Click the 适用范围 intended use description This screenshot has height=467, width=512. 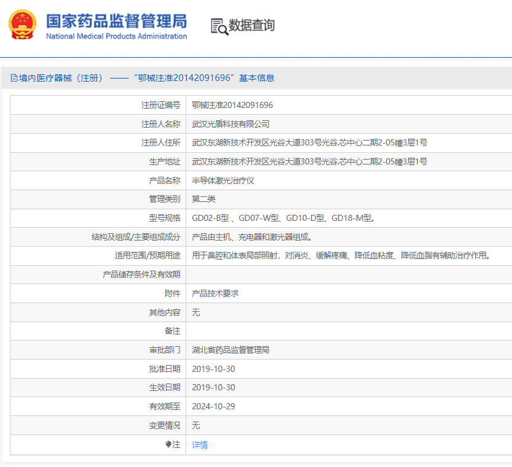tap(341, 255)
